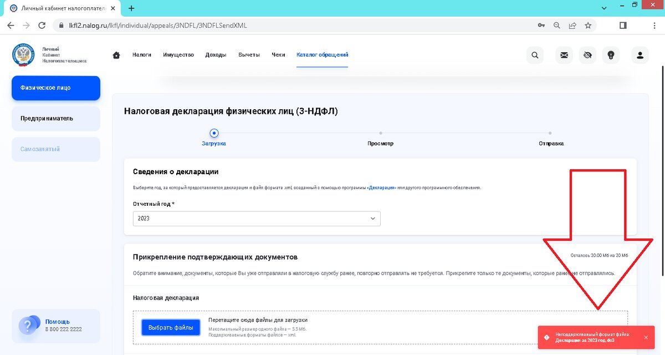
Task: Open the Чеки menu
Action: (279, 55)
